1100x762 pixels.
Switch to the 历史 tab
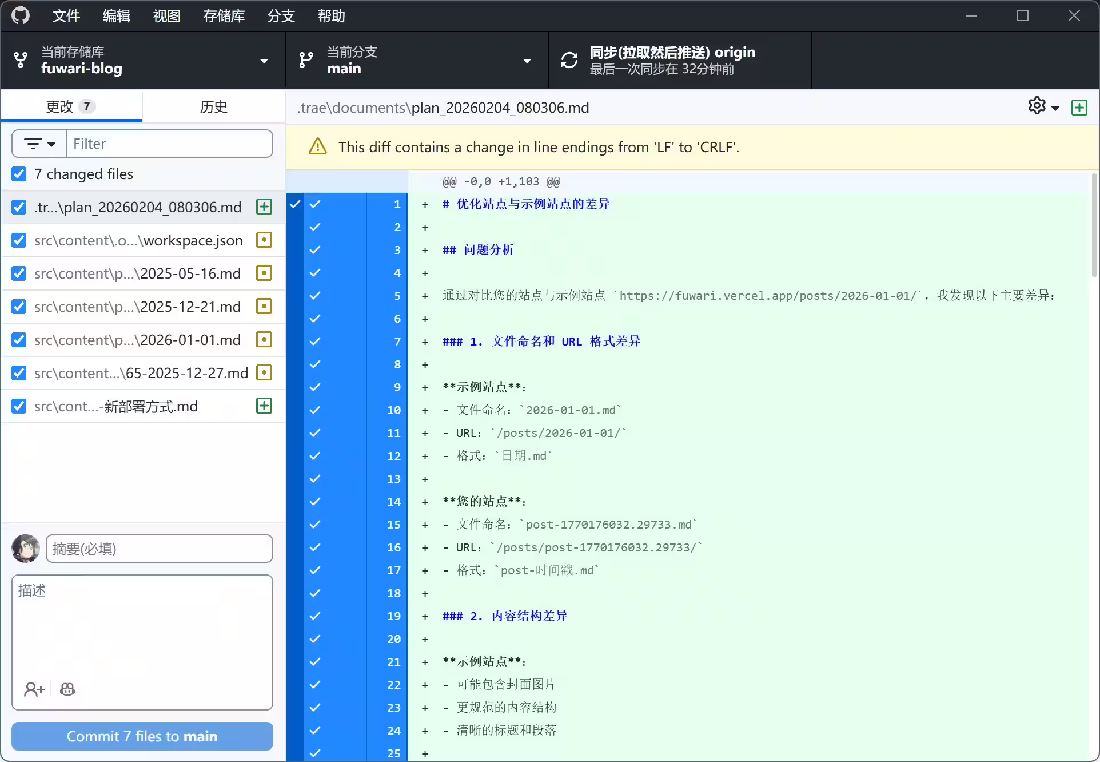click(x=213, y=106)
